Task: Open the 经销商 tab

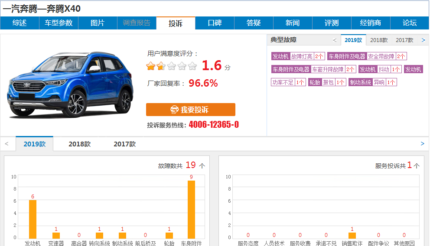Action: tap(371, 23)
